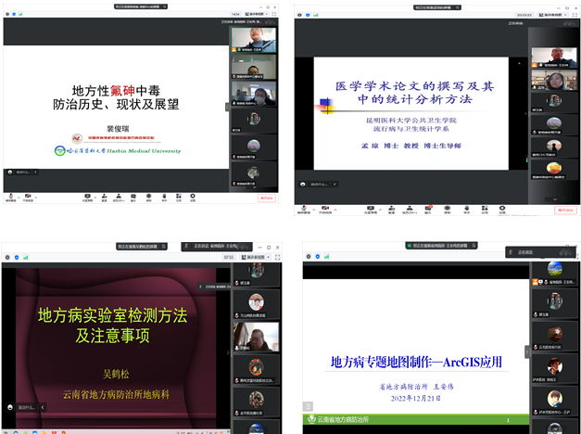Open settings icon in top-right meeting toolbar
The image size is (581, 434).
(502, 210)
